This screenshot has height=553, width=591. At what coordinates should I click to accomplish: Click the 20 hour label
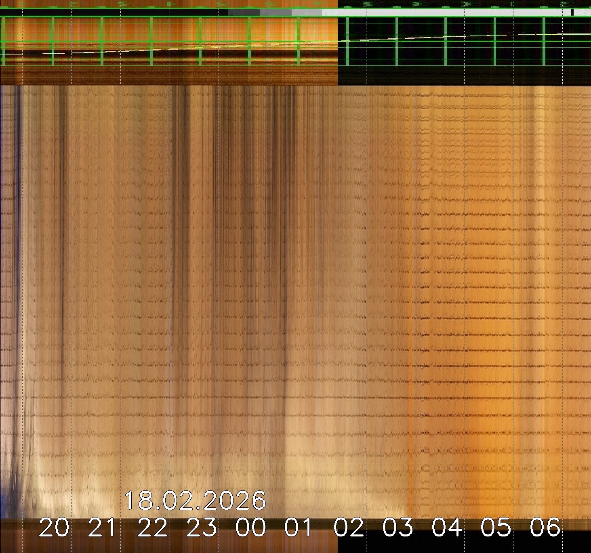(54, 528)
